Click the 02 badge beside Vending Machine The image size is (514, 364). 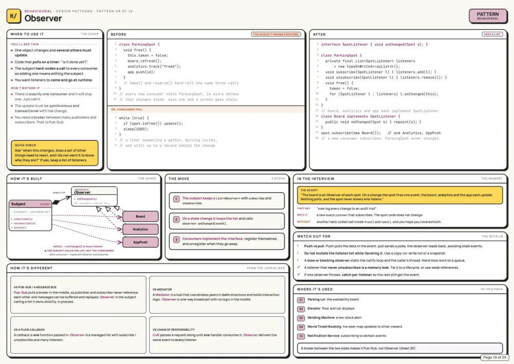(x=301, y=318)
